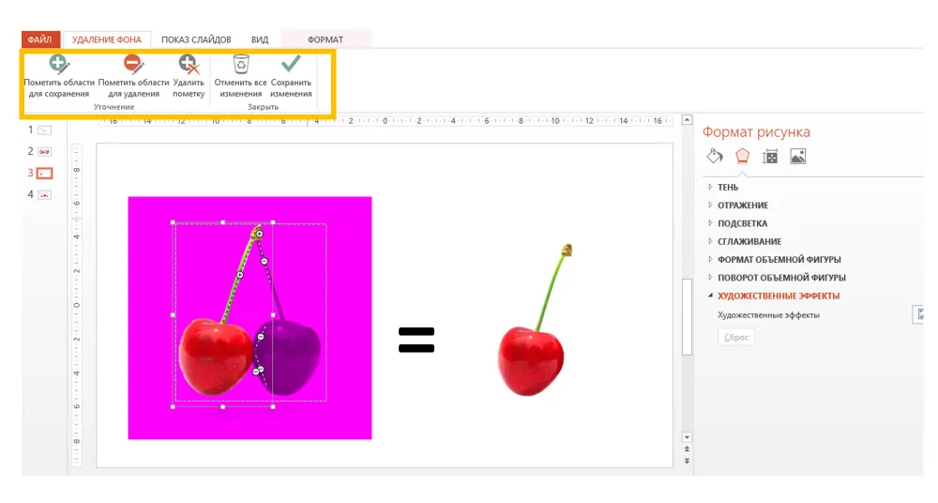The image size is (938, 503).
Task: Click scroll up arrow of slide scrollbar
Action: [x=687, y=120]
